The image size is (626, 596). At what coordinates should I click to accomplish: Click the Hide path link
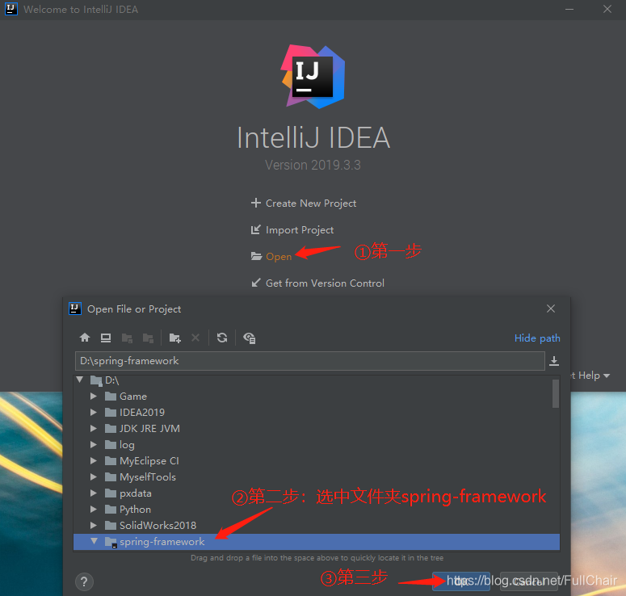(x=537, y=338)
